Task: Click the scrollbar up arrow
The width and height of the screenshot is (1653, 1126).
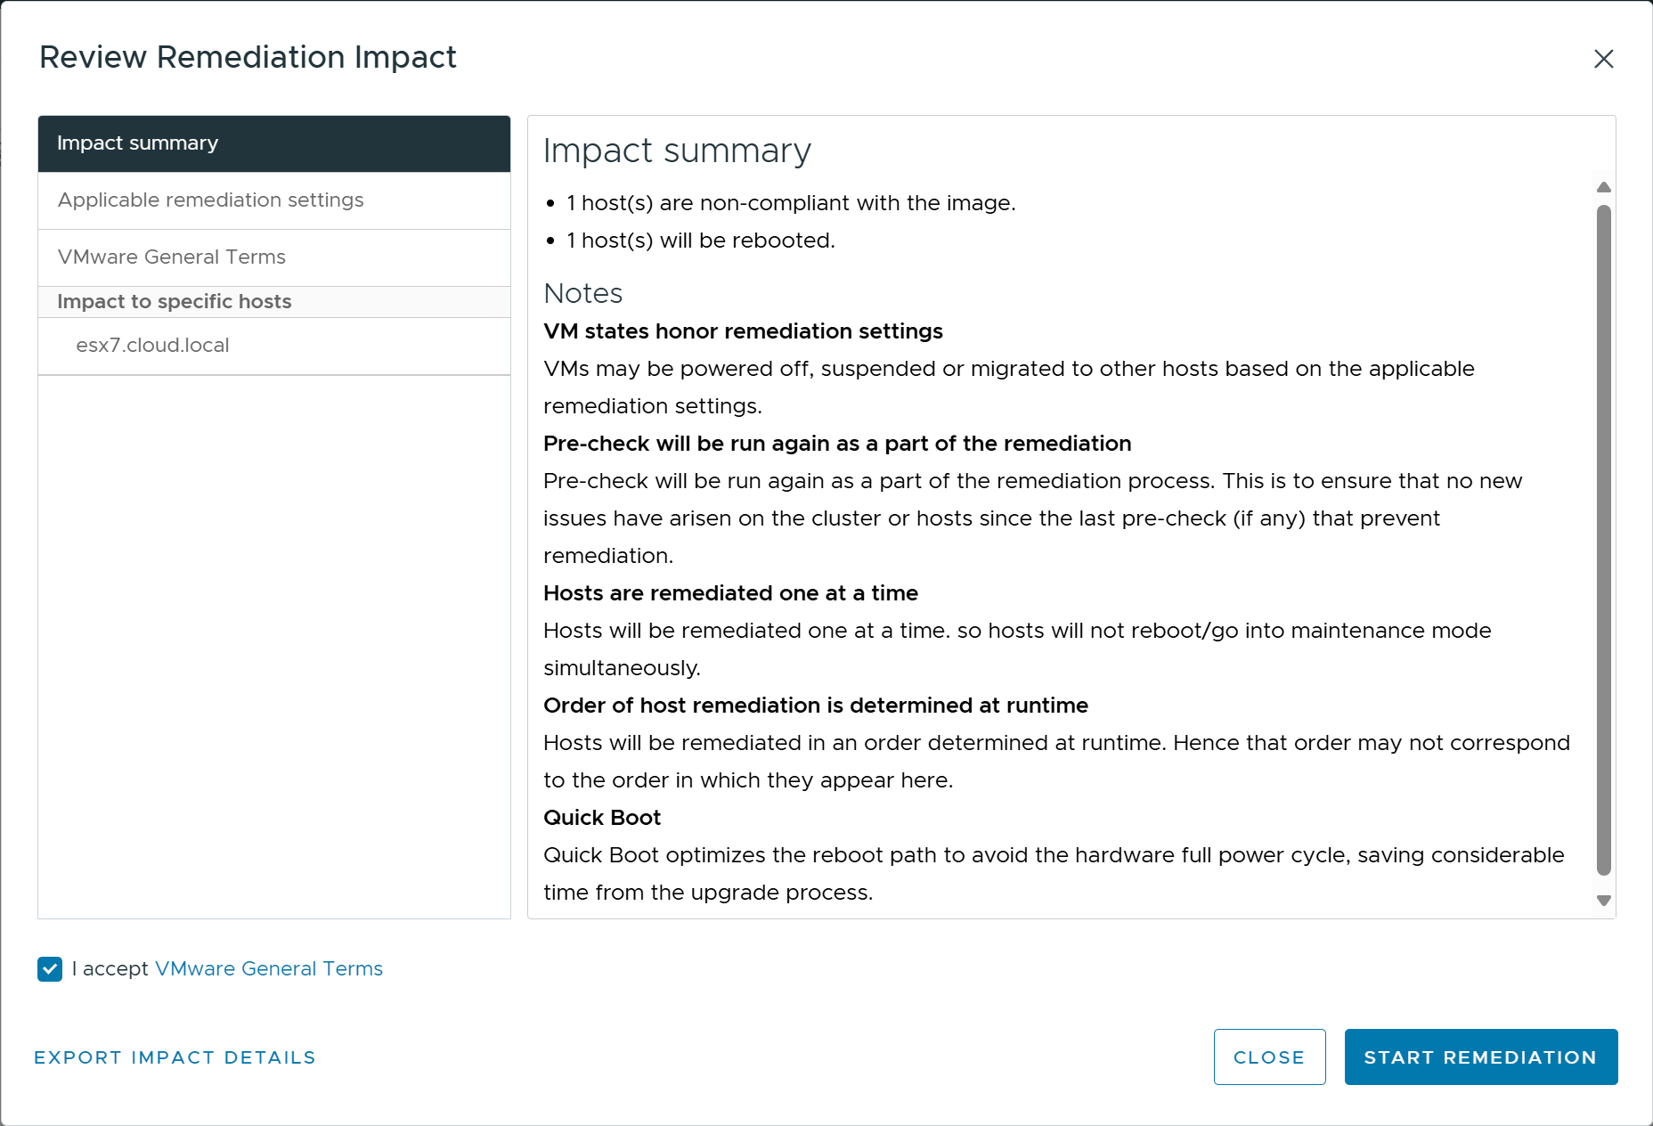Action: click(x=1603, y=187)
